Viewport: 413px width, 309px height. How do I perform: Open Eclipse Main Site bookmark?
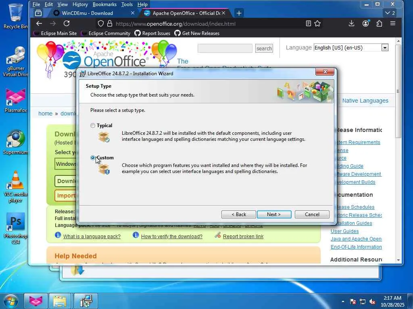(x=55, y=33)
